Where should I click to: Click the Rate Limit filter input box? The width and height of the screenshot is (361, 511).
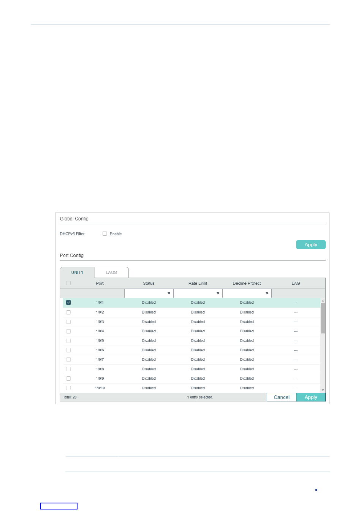pos(198,294)
